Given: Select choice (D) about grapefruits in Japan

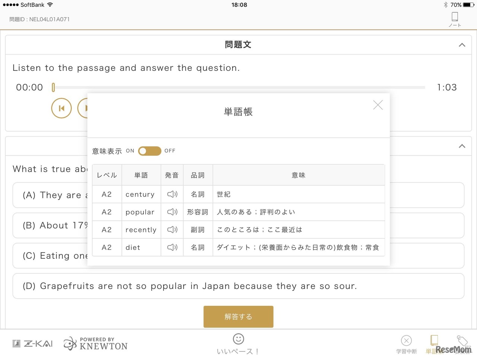Looking at the screenshot, I should (x=238, y=286).
